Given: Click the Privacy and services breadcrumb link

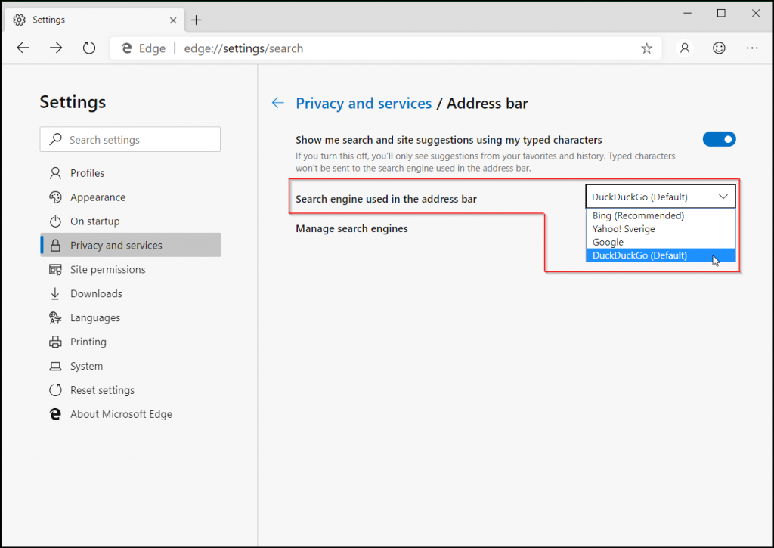Looking at the screenshot, I should [x=364, y=103].
